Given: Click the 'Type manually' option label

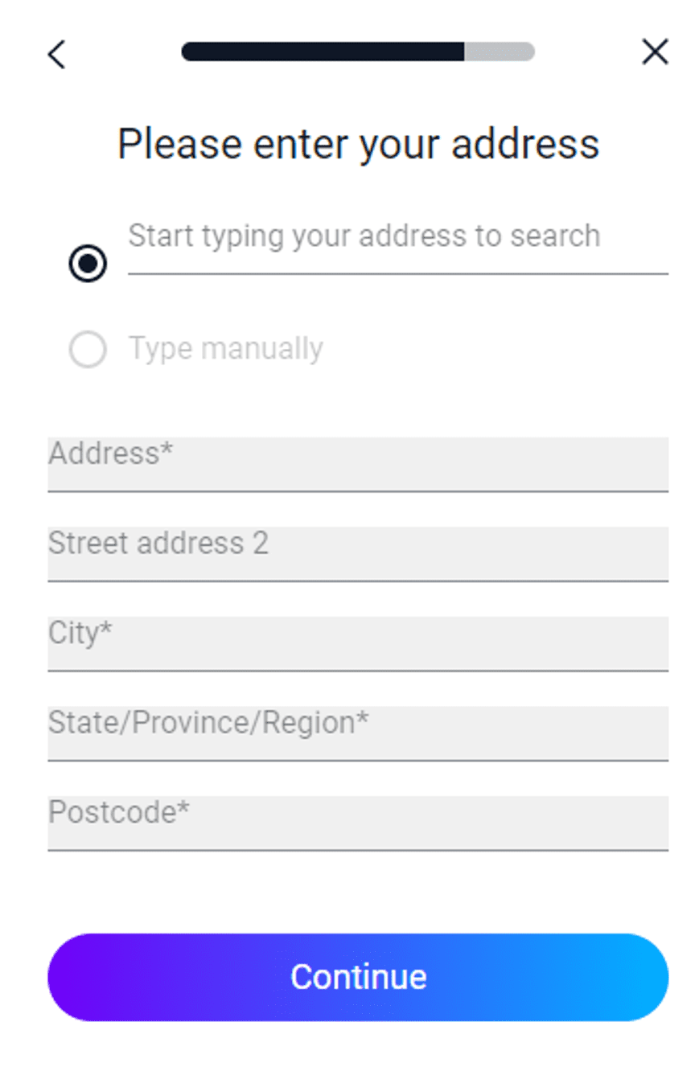Looking at the screenshot, I should point(226,349).
